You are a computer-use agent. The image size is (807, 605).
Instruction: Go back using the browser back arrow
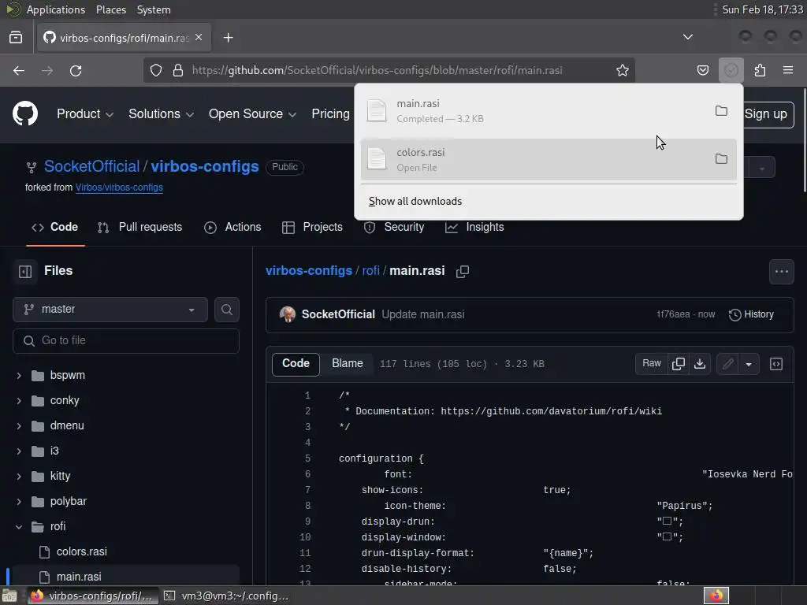click(x=19, y=70)
